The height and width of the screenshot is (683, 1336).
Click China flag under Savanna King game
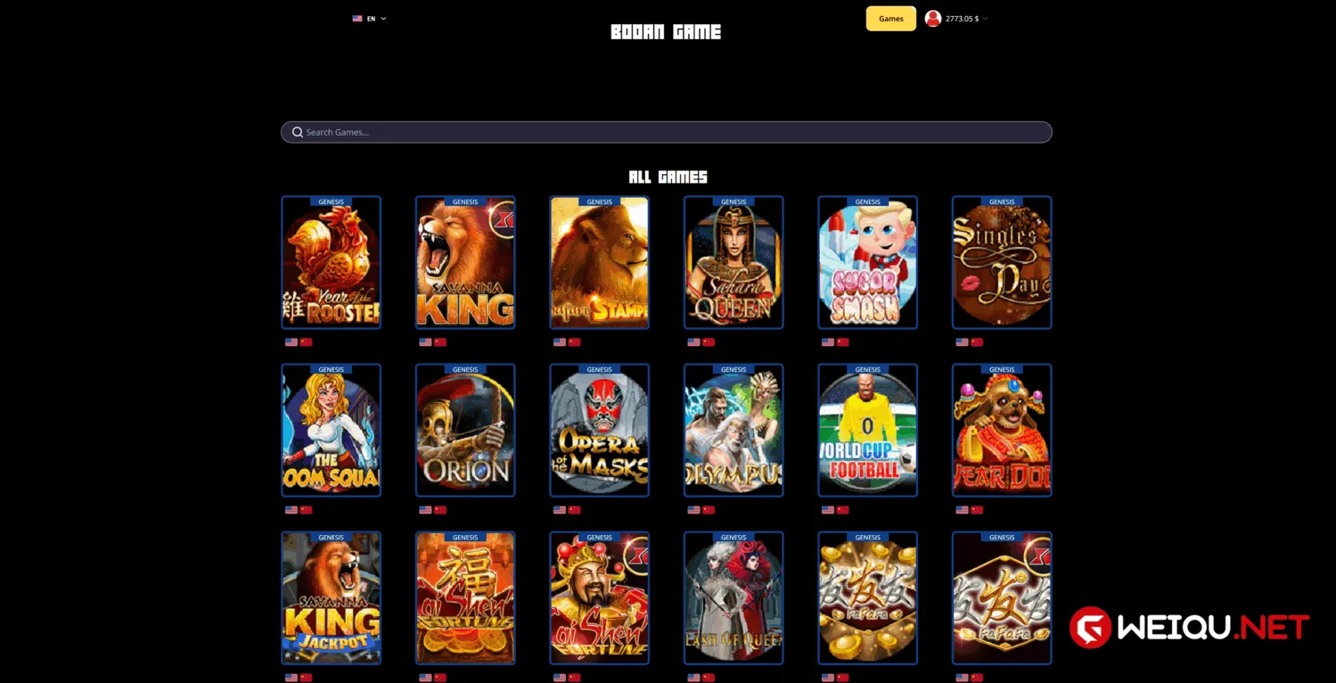(440, 342)
